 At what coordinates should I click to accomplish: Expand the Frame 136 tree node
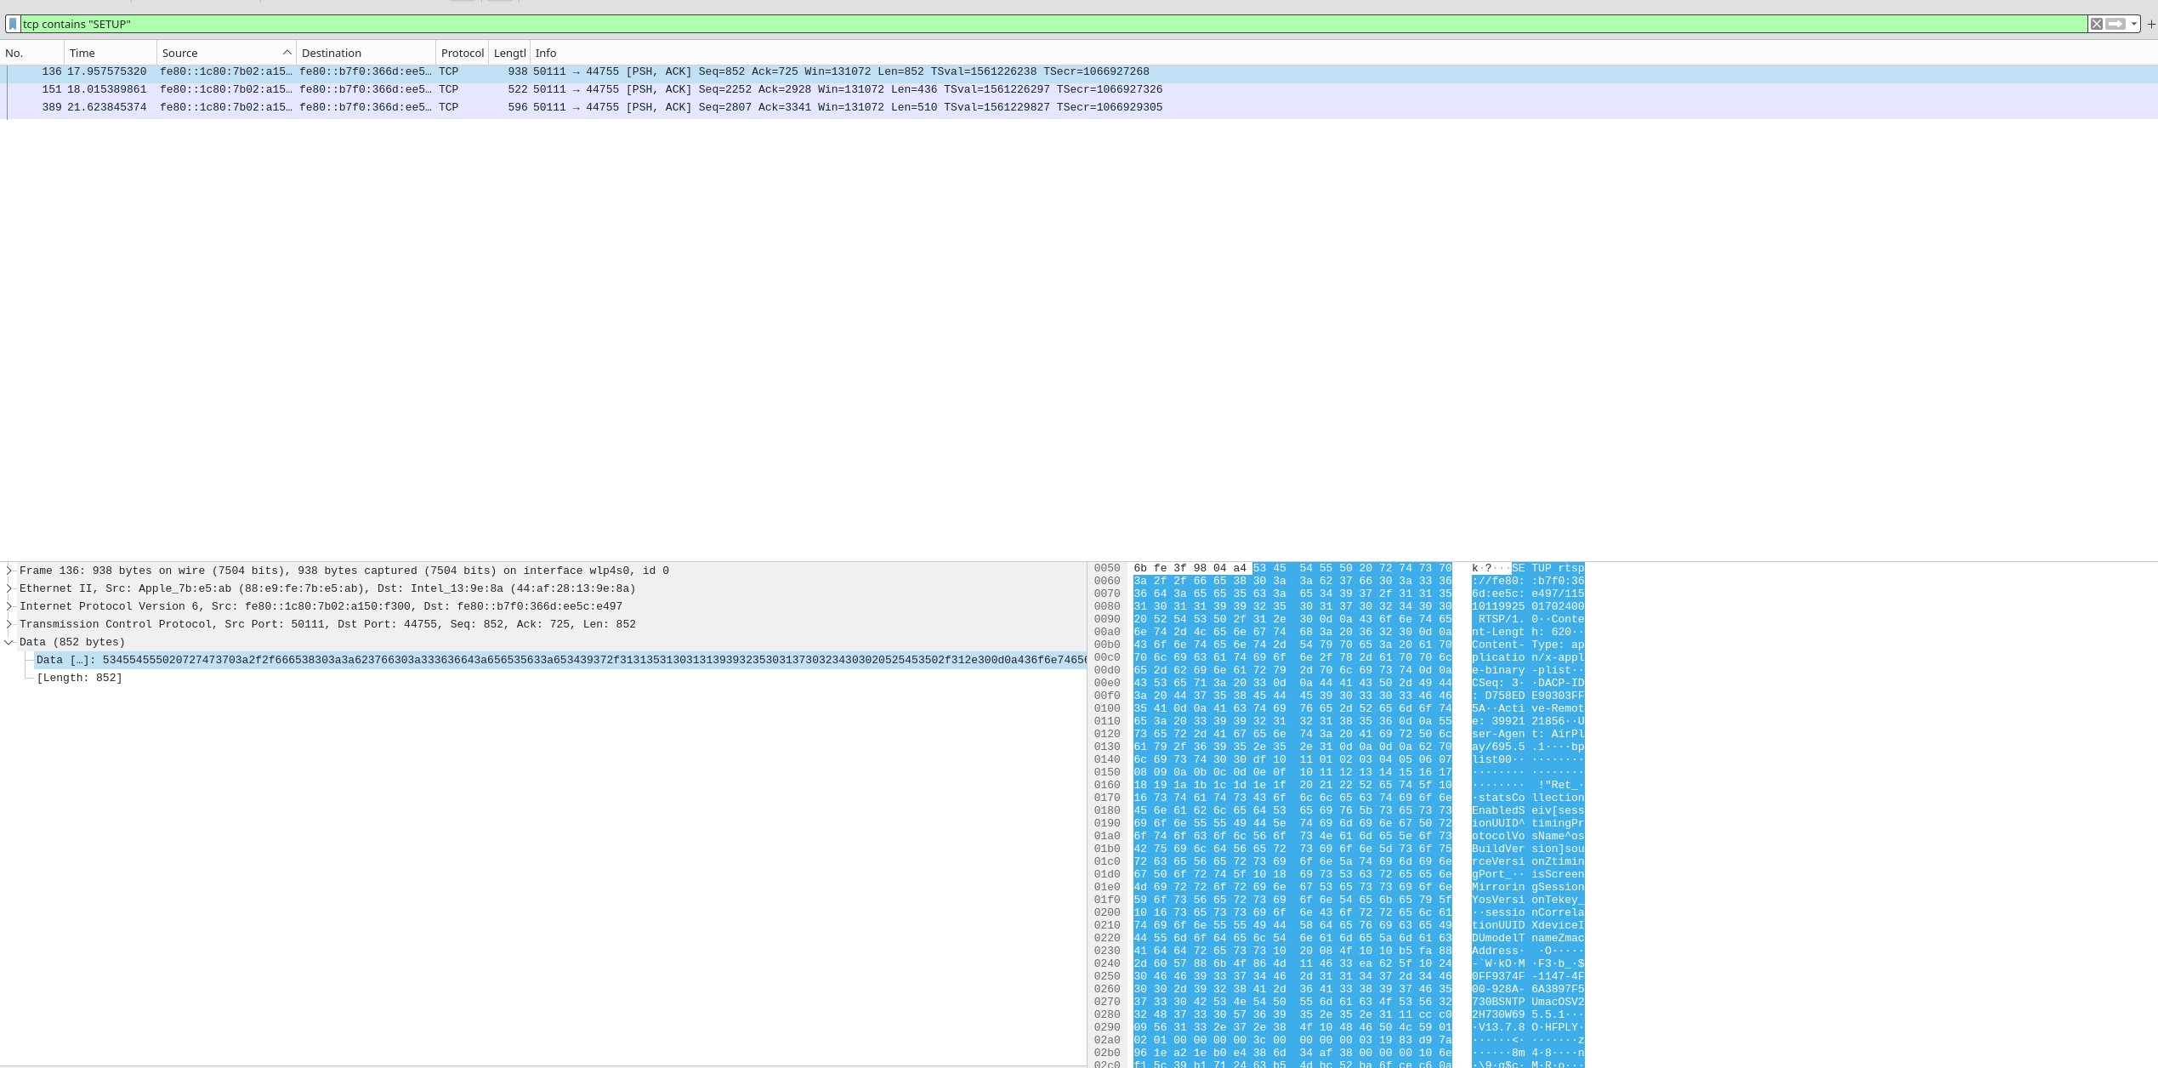coord(9,571)
